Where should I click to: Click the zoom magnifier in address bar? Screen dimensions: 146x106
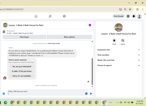[125, 9]
